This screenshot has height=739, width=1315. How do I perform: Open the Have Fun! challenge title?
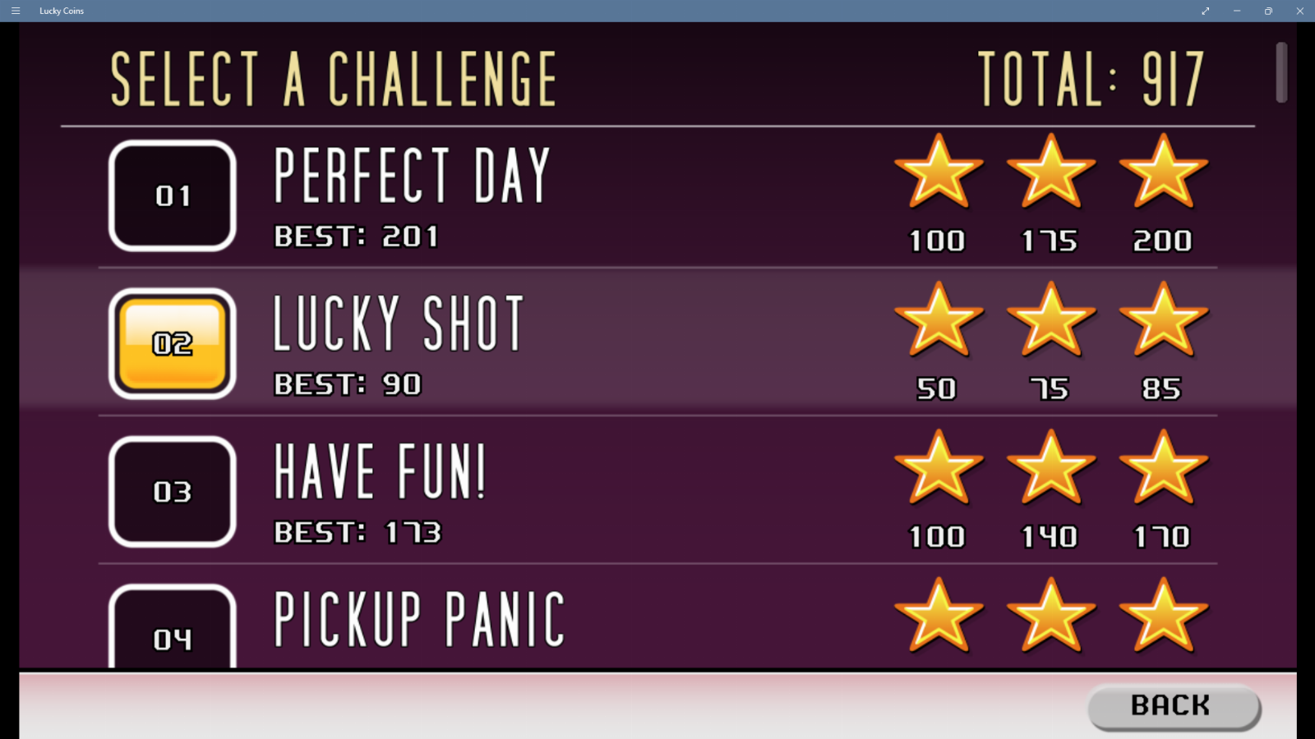click(x=380, y=471)
